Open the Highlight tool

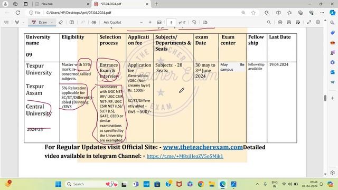tap(17, 22)
